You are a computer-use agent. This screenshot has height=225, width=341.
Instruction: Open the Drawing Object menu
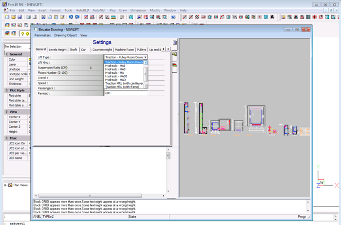pyautogui.click(x=65, y=35)
